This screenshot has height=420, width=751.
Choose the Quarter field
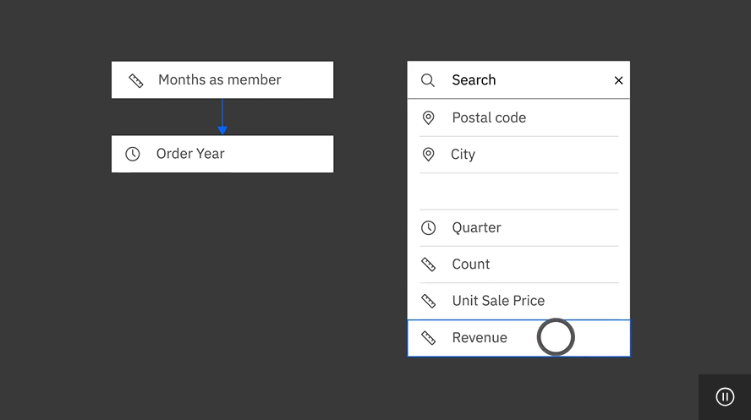click(x=518, y=227)
